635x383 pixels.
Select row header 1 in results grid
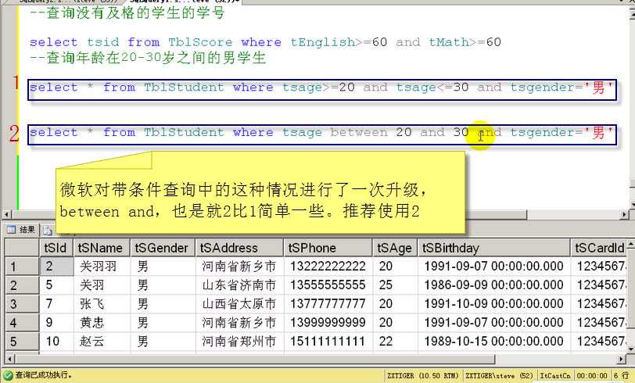[22, 267]
